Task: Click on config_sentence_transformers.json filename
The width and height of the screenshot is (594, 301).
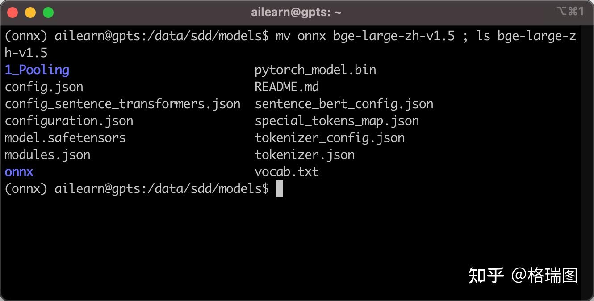Action: (122, 104)
